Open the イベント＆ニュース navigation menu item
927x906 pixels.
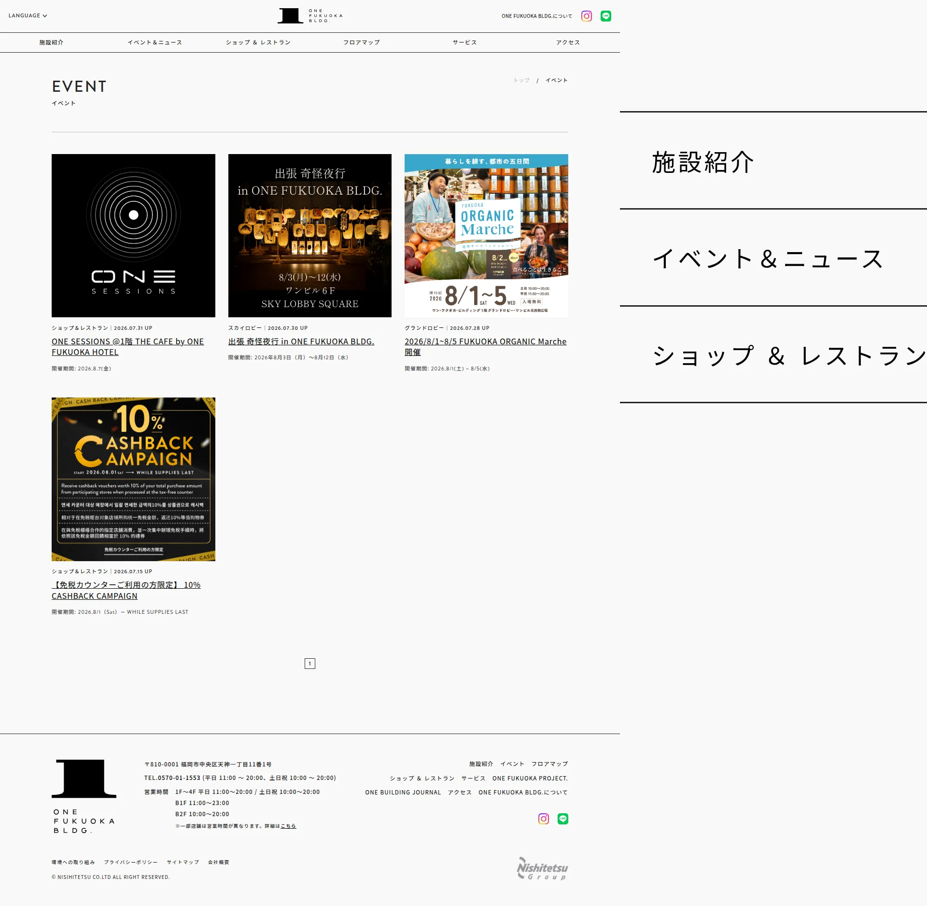pyautogui.click(x=155, y=42)
